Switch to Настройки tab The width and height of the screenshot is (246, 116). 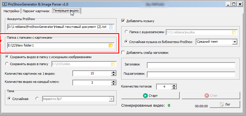(x=11, y=11)
